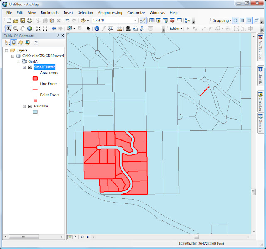Select the Zoom In tool
The height and width of the screenshot is (249, 266).
(8, 29)
